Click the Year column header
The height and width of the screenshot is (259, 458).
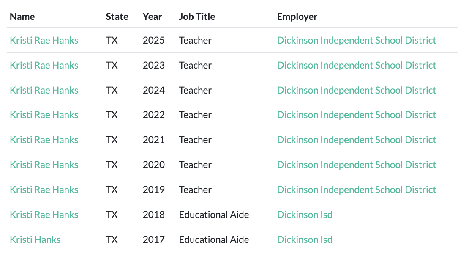point(152,17)
